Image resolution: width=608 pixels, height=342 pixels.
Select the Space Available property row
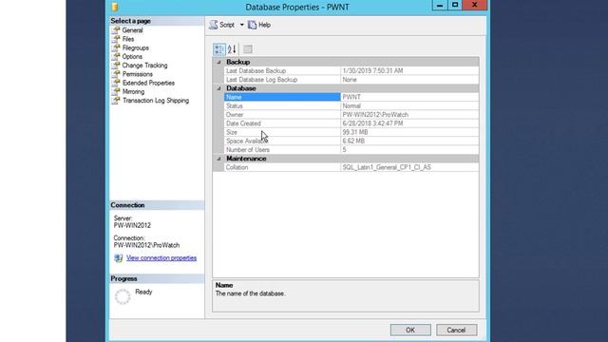point(351,142)
